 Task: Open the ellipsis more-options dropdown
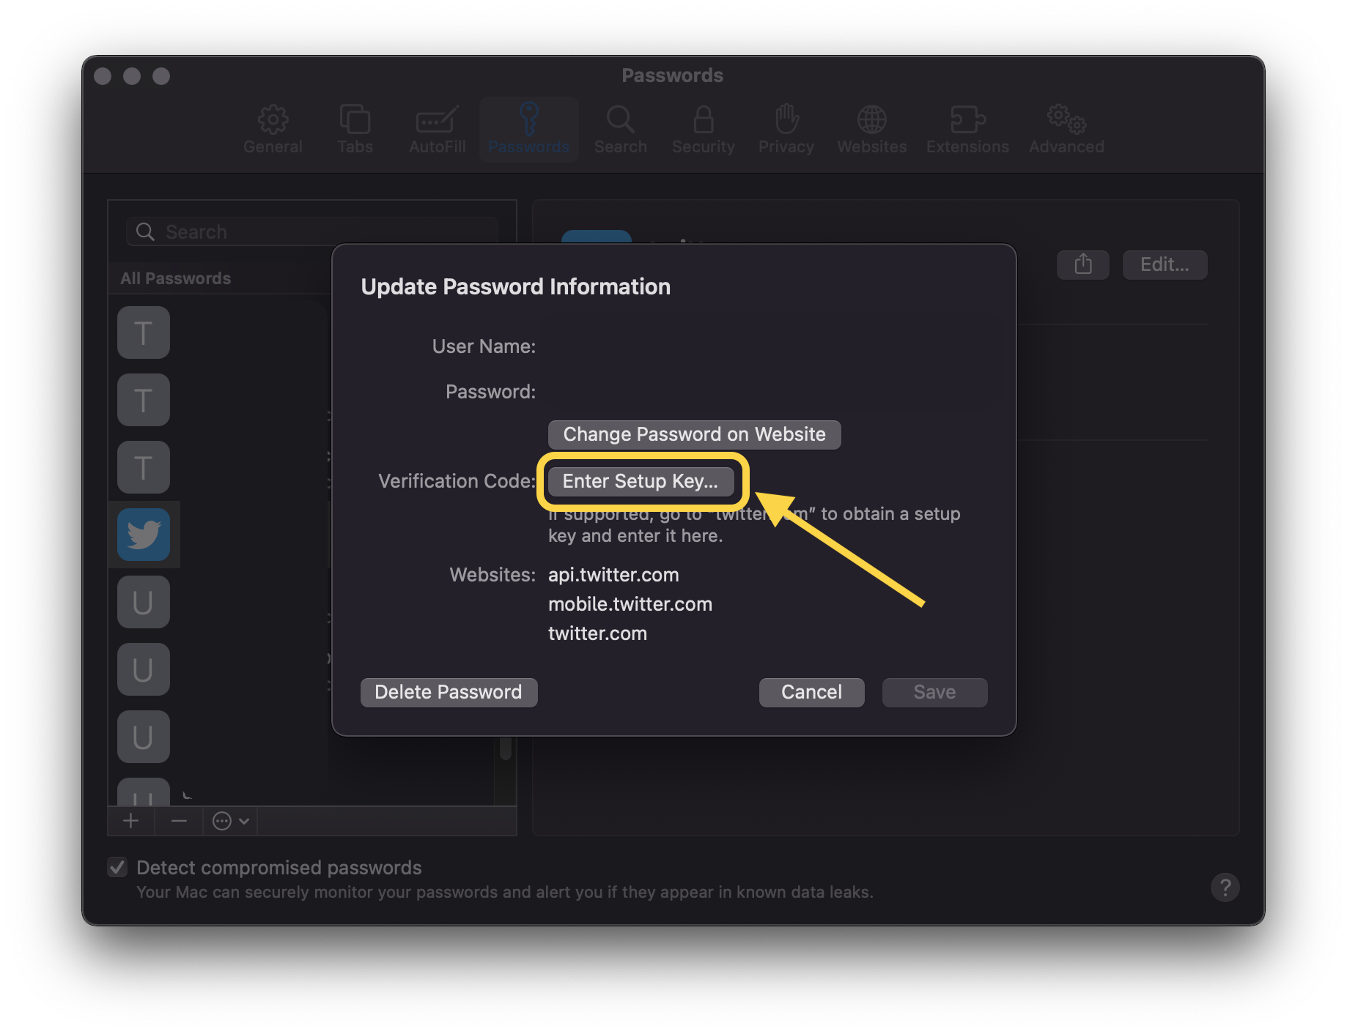230,821
